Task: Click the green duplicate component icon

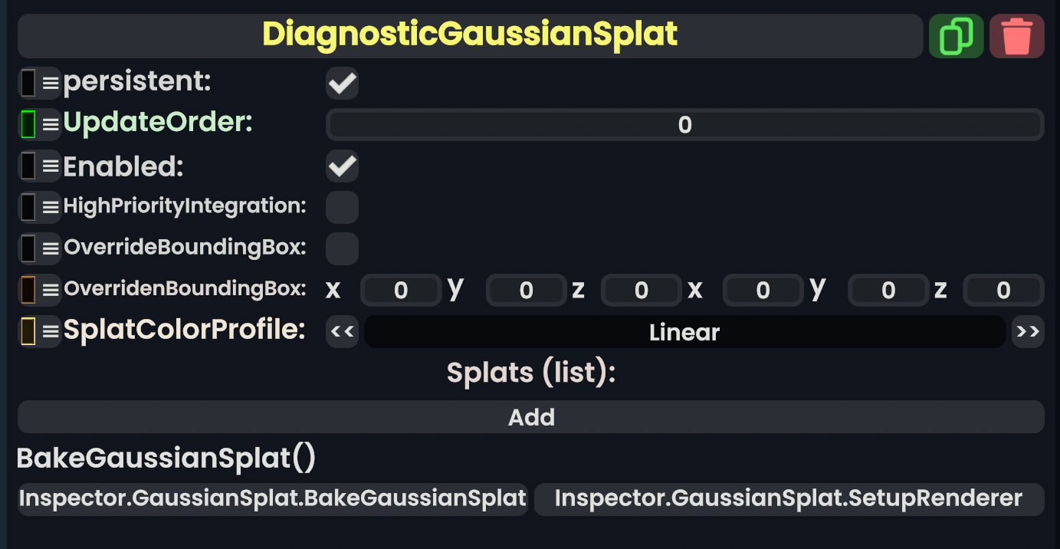Action: pyautogui.click(x=956, y=36)
